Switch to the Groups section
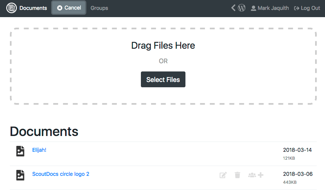This screenshot has width=325, height=190. (99, 8)
